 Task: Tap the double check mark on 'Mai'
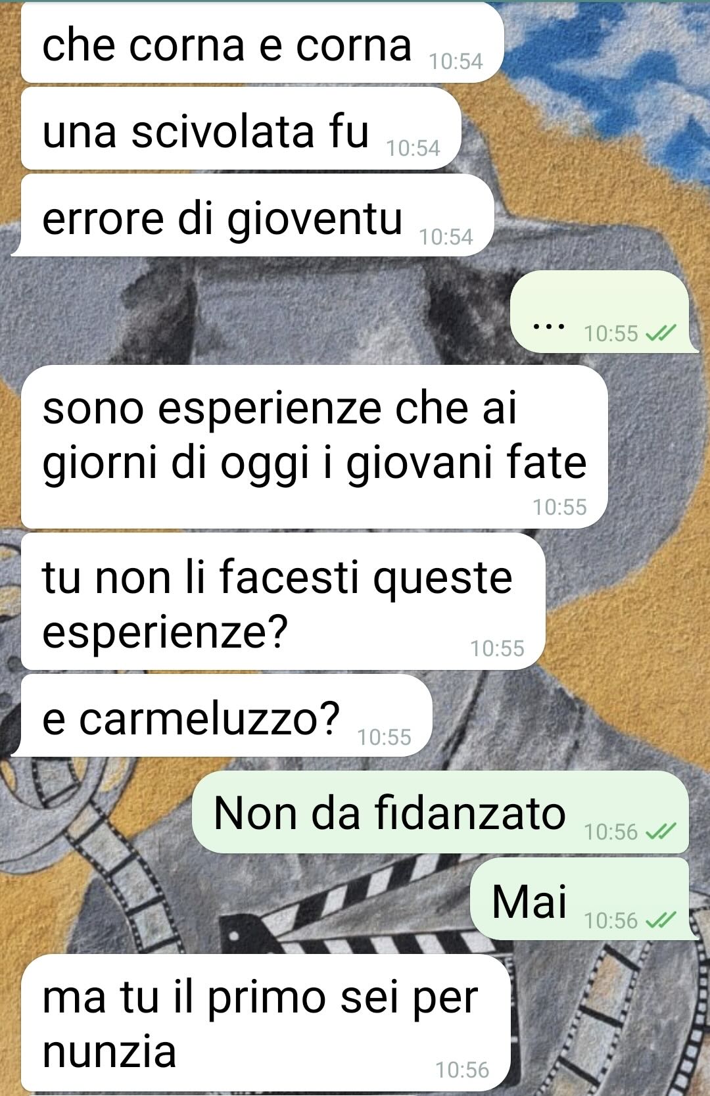tap(660, 920)
